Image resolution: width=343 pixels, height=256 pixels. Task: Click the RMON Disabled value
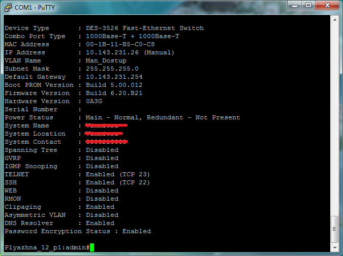tap(102, 199)
